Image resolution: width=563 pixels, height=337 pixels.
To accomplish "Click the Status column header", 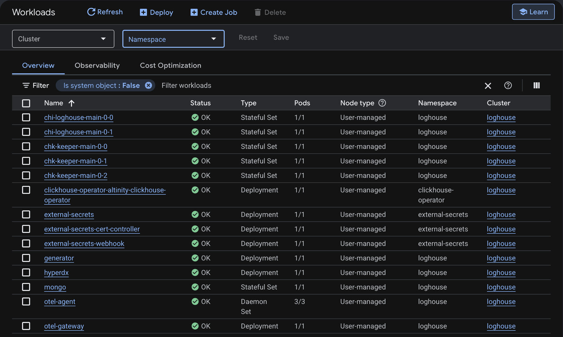I will click(201, 103).
